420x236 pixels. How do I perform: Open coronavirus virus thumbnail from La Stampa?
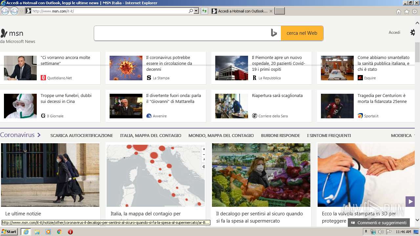coord(126,68)
